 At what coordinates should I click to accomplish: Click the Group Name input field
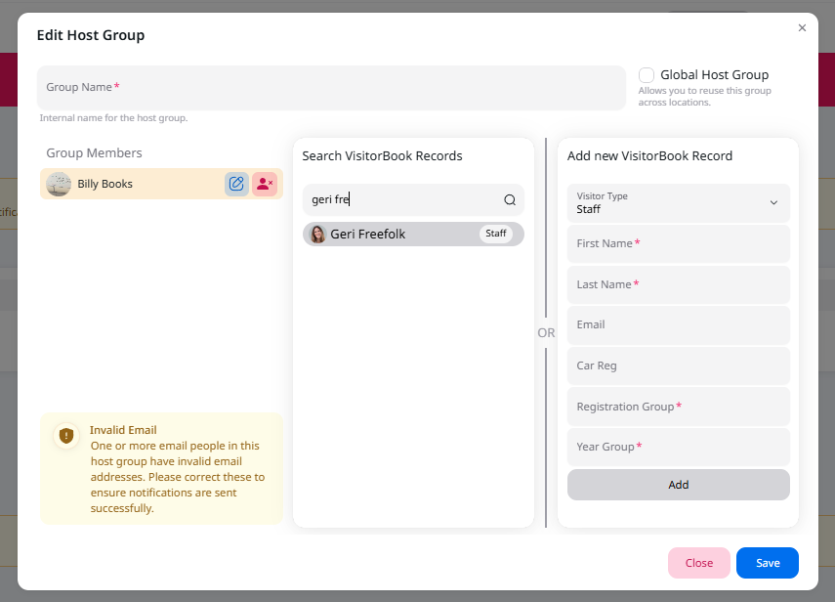click(331, 88)
